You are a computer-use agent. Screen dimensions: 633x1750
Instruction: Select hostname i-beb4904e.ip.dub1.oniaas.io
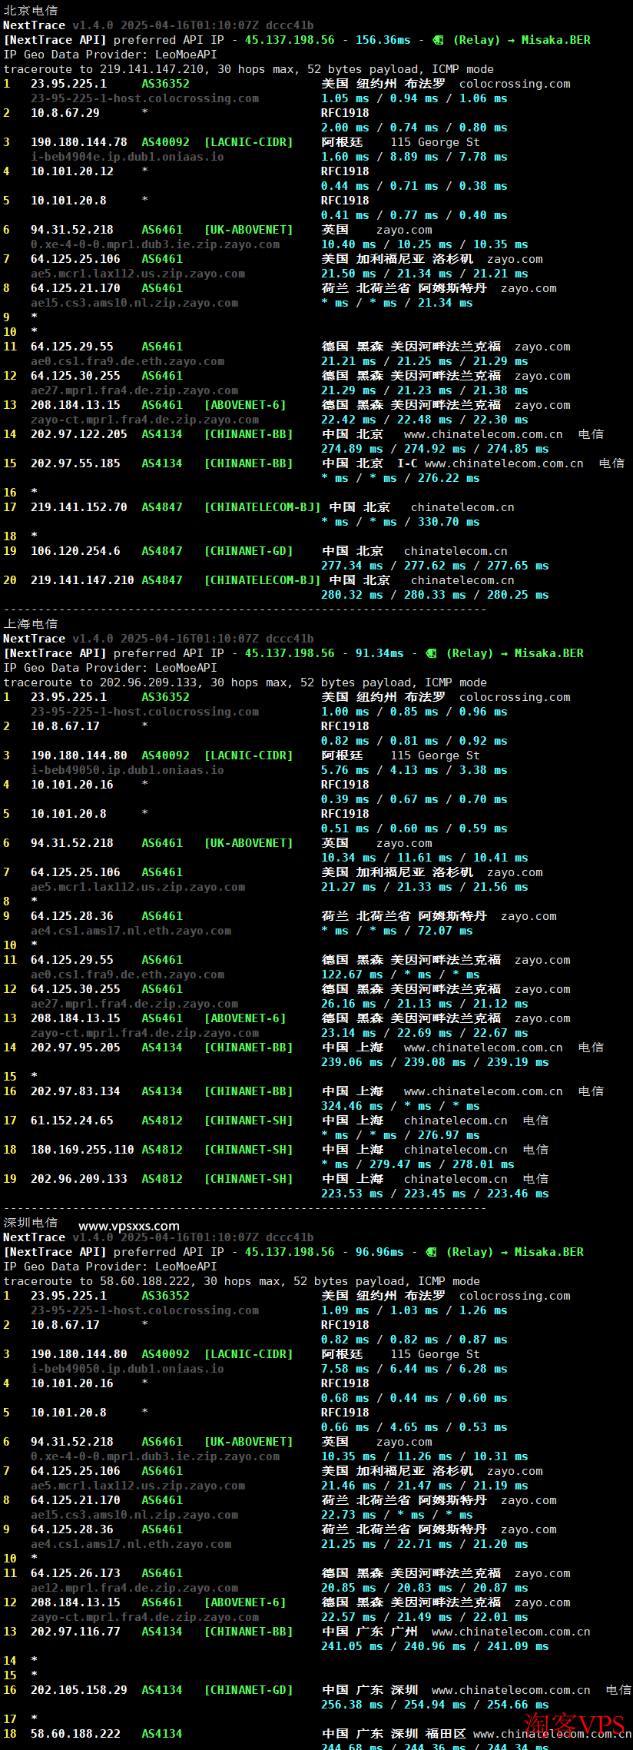[128, 157]
